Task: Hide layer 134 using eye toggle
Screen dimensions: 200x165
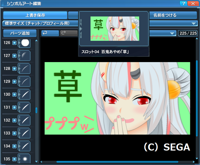Action: tap(14, 146)
